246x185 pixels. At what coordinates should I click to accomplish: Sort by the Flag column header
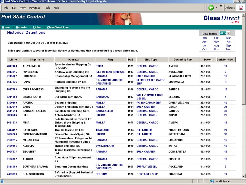[111, 60]
